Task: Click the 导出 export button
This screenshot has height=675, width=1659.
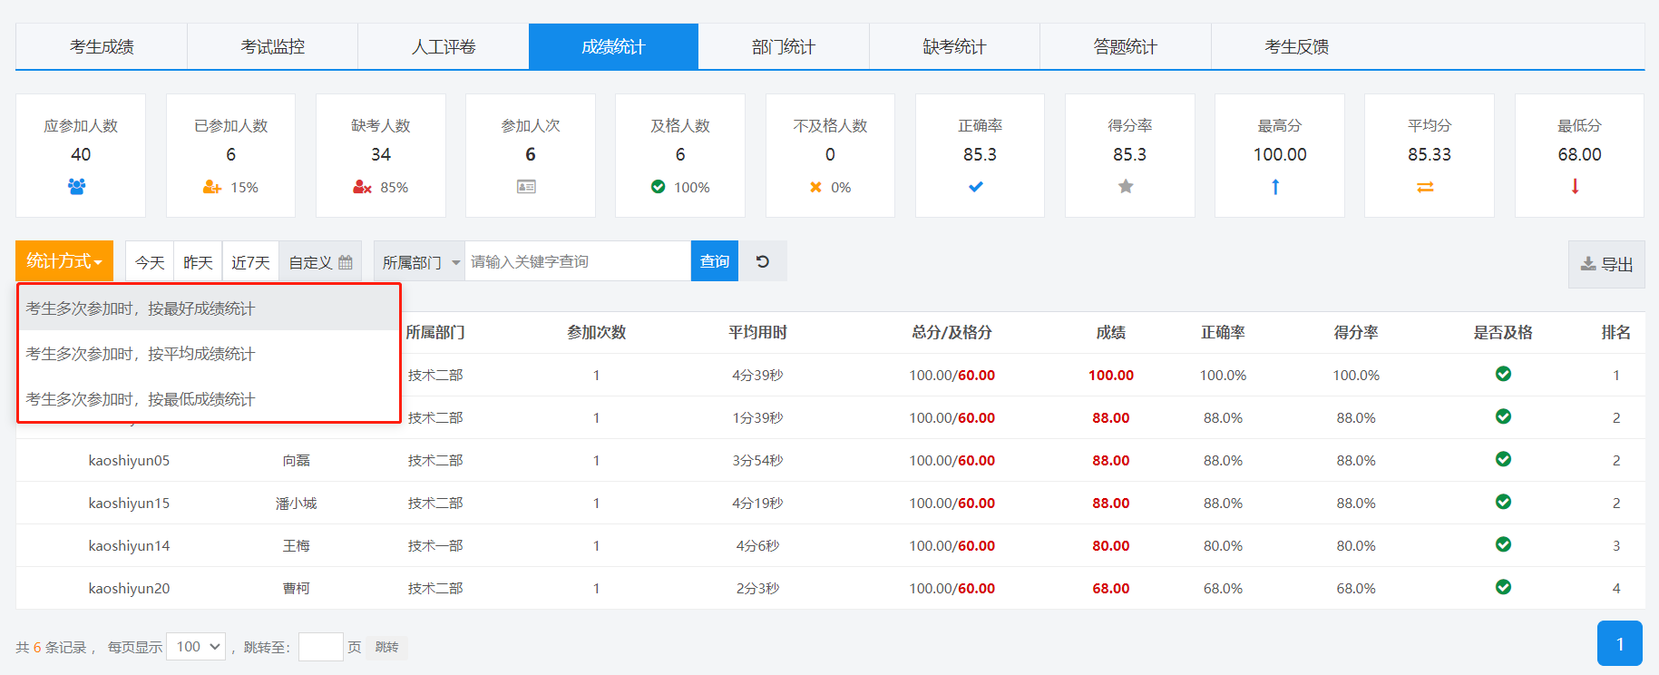Action: tap(1606, 264)
